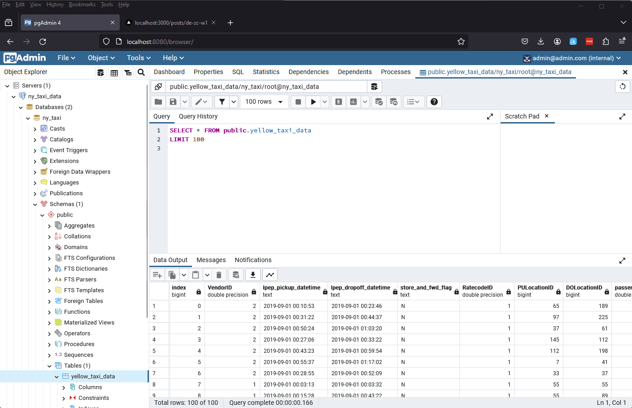Switch to the Statistics tab

tap(266, 72)
